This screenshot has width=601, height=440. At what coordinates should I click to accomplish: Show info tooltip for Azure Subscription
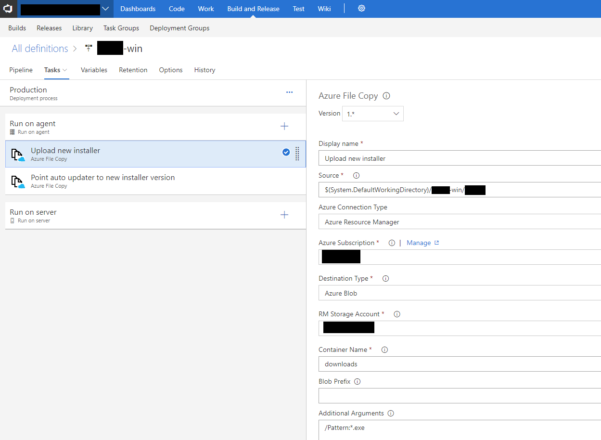(x=392, y=243)
